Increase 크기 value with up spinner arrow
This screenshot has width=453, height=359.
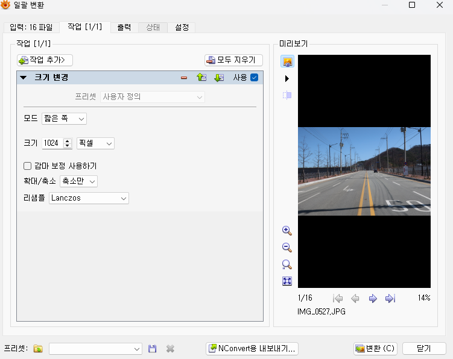click(68, 141)
